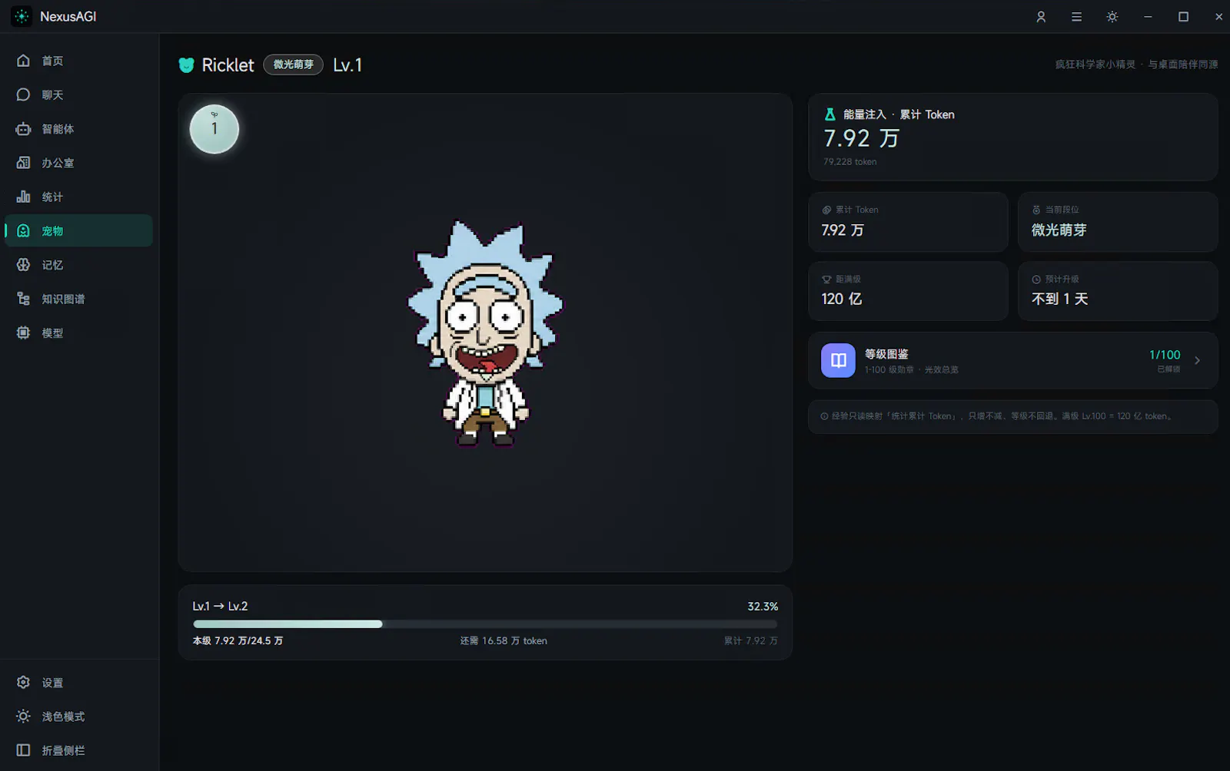Toggle theme with sun icon in title bar
Screen dimensions: 1230x771
coord(1112,17)
